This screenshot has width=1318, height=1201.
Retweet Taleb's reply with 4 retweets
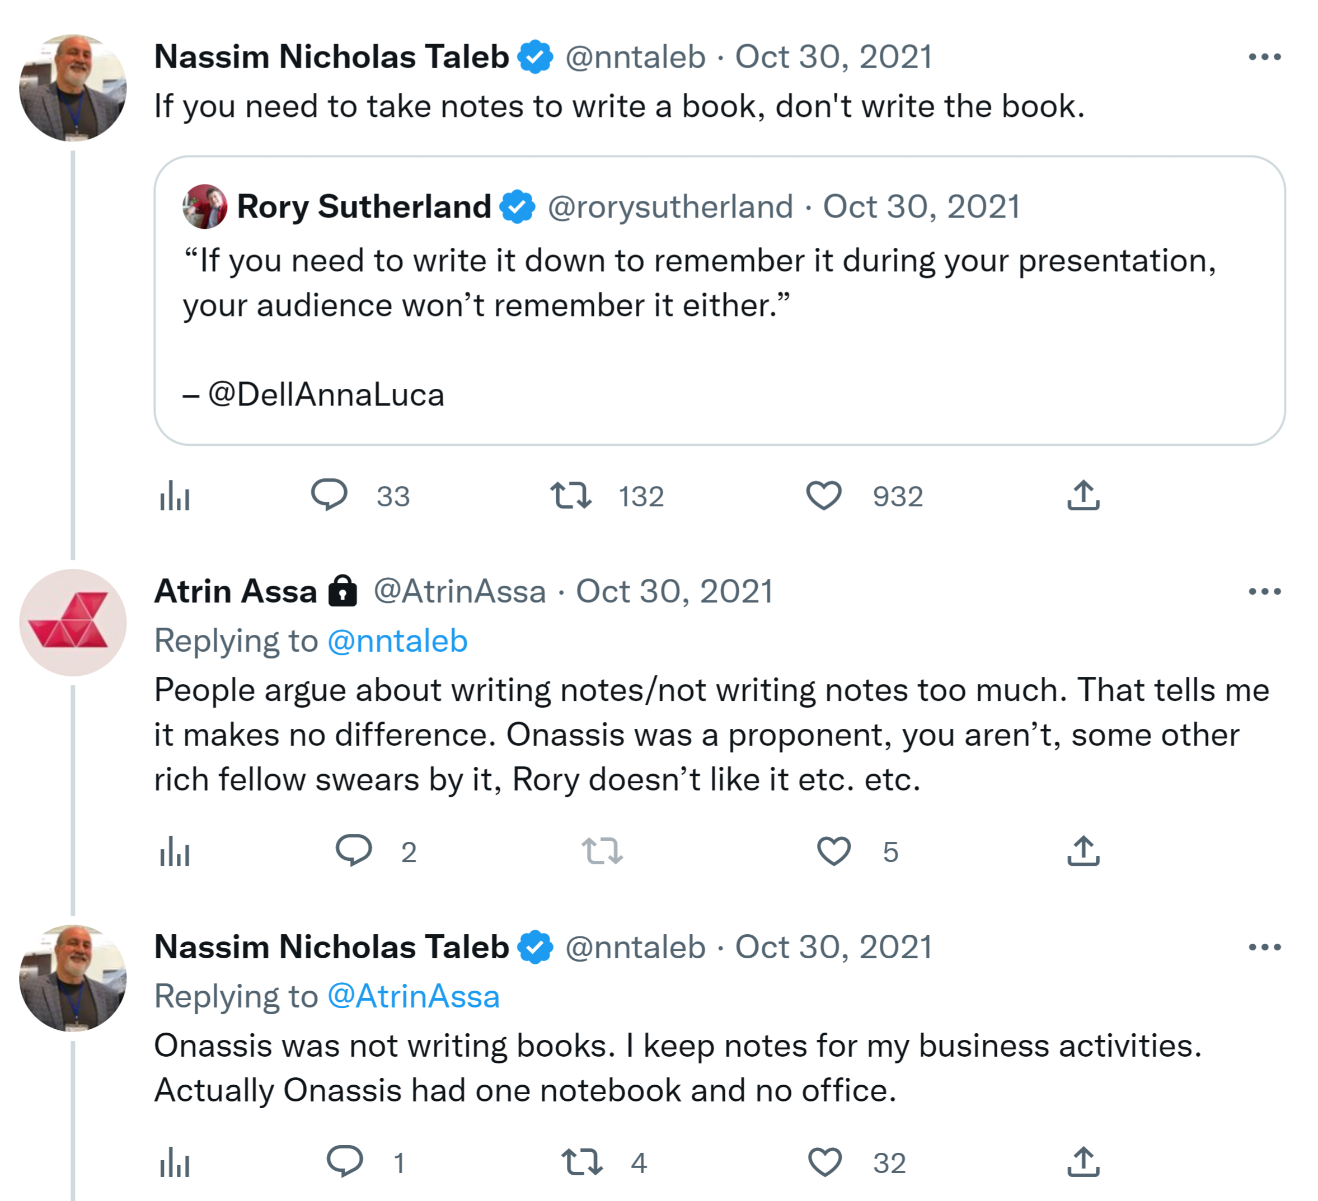click(582, 1162)
